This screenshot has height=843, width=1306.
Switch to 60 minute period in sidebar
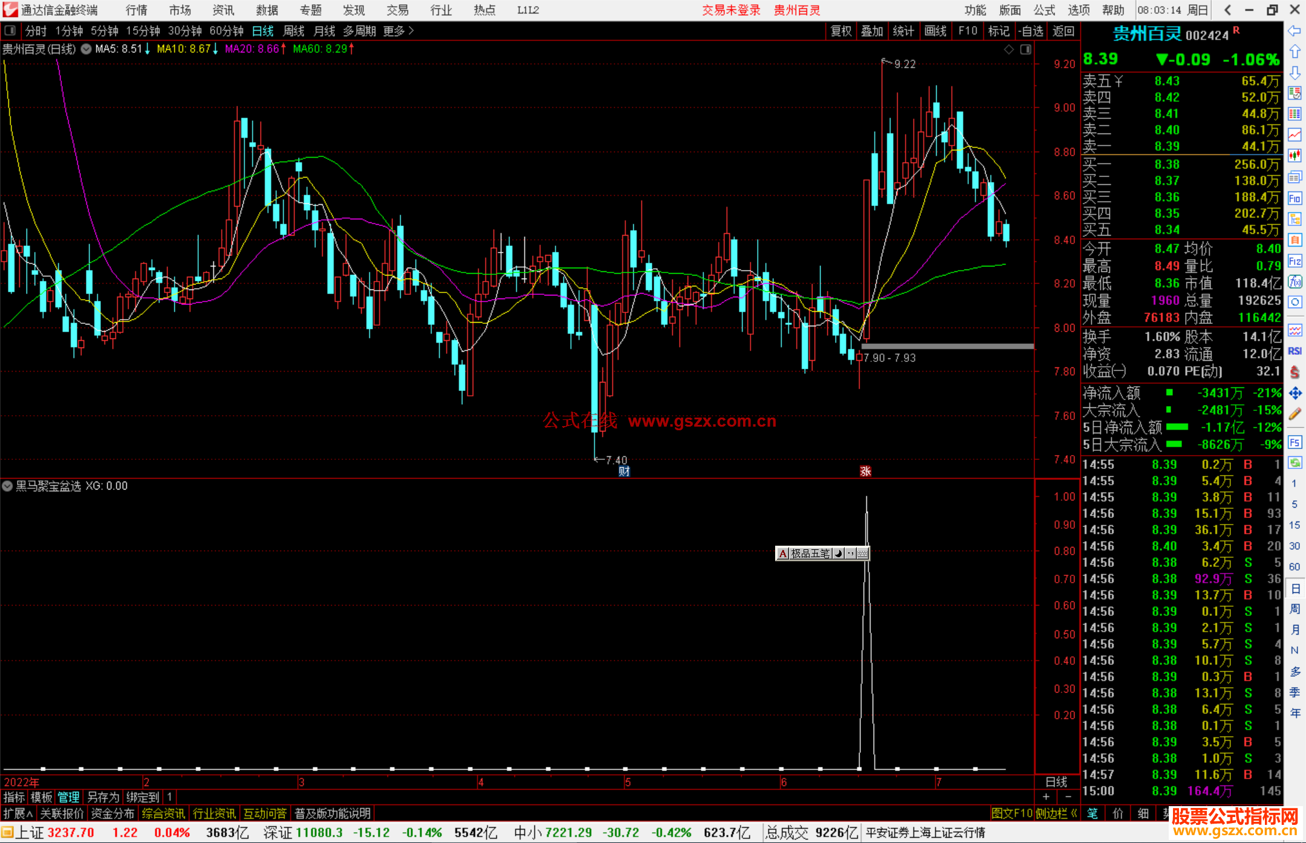[1295, 567]
